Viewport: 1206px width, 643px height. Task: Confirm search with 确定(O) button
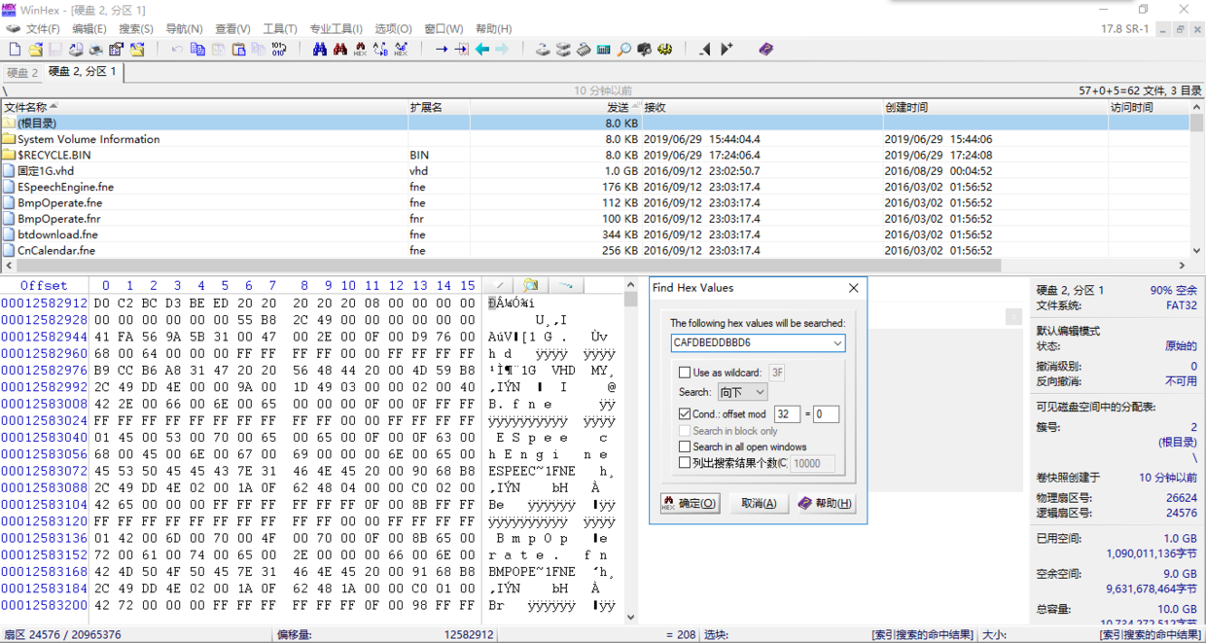coord(690,503)
